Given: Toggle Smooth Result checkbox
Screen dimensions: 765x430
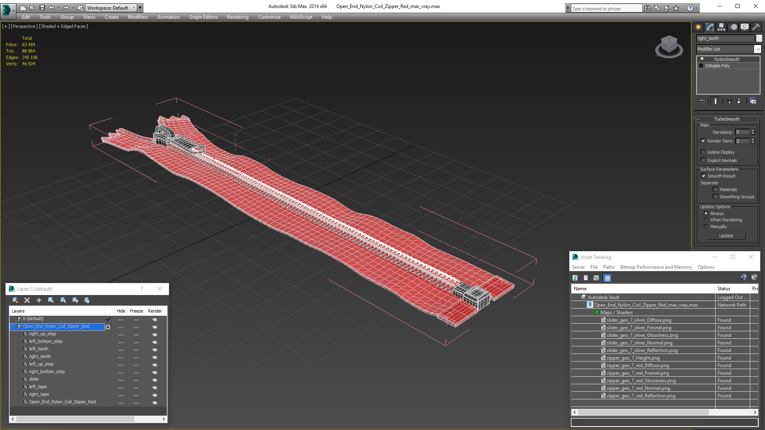Looking at the screenshot, I should 703,176.
